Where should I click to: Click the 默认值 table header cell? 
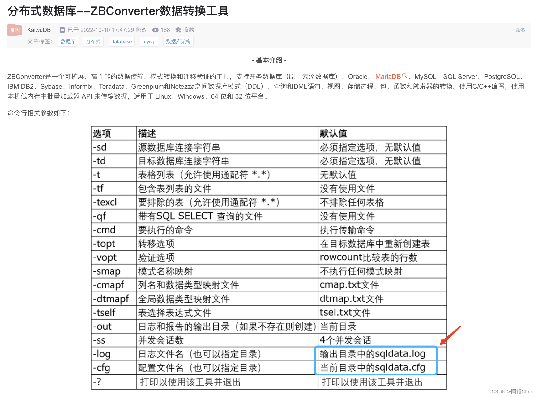coord(382,133)
